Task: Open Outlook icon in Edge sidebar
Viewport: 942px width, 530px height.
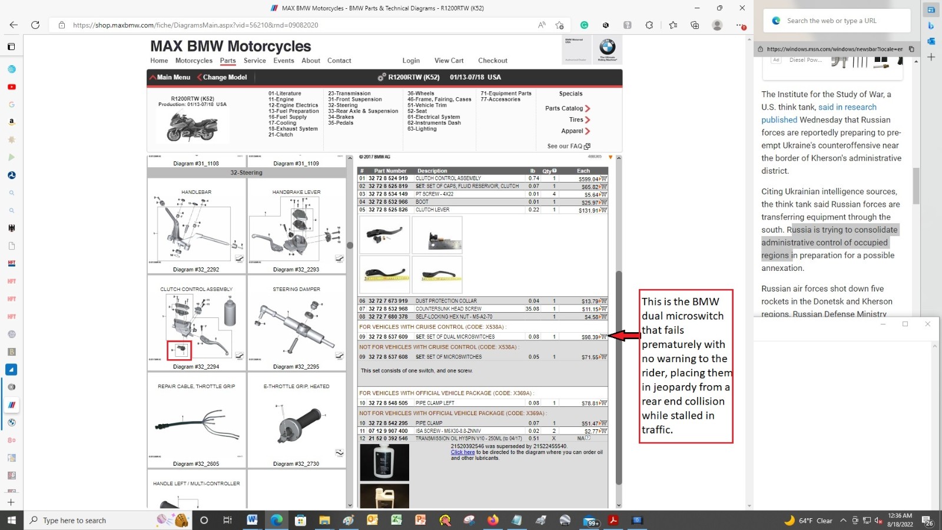Action: click(x=931, y=41)
